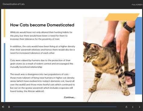The height and width of the screenshot is (111, 143).
Task: Select the paragraph starting In addition
Action: (x=43, y=50)
